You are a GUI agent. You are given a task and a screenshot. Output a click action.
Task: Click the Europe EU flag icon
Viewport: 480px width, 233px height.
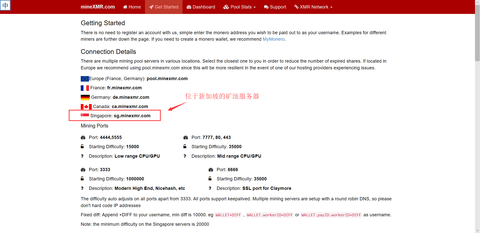pos(85,79)
